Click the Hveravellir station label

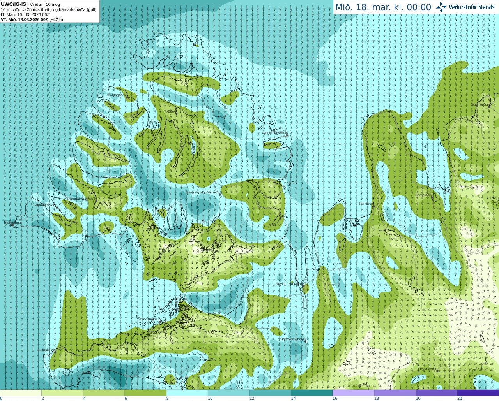(428, 368)
